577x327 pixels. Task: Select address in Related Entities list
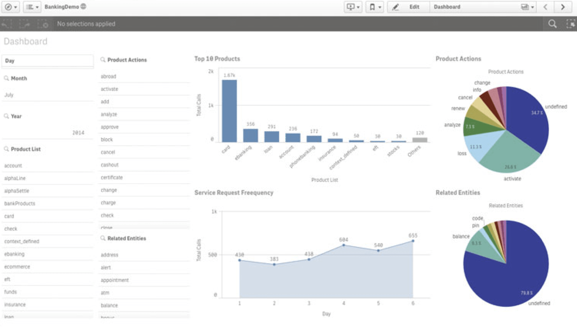point(144,255)
